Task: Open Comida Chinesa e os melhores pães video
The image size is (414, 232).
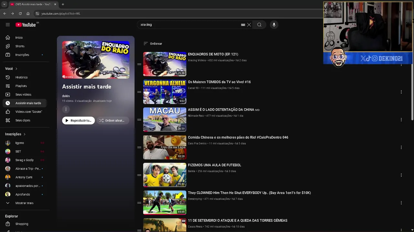Action: point(238,138)
